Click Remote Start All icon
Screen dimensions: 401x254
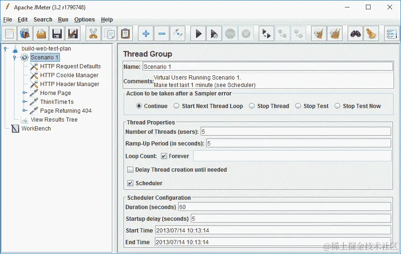click(x=267, y=34)
